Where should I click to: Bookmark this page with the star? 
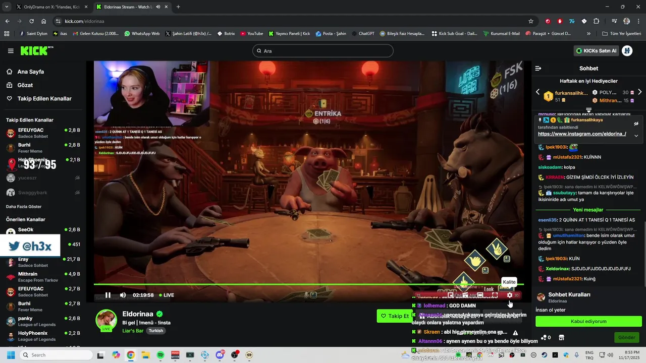530,21
